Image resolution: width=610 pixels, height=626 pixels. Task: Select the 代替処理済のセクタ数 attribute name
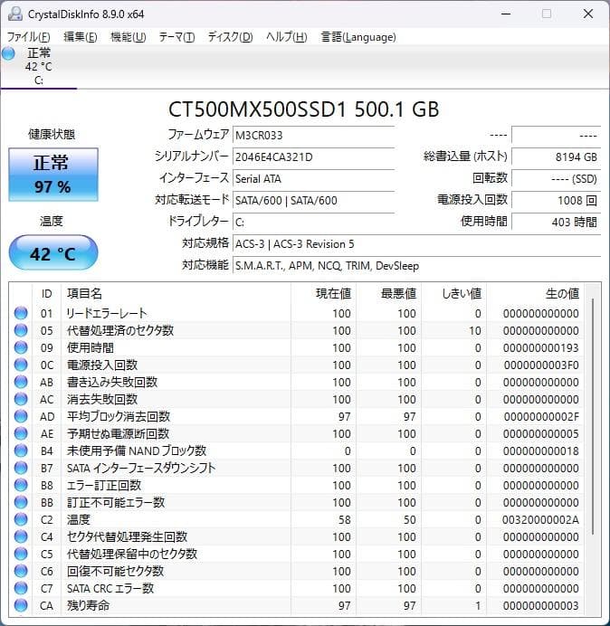[119, 330]
